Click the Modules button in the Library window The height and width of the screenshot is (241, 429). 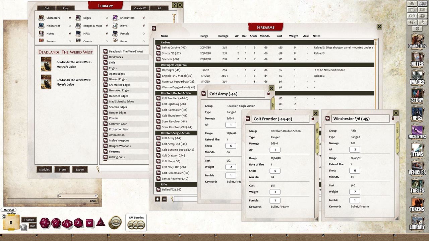44,169
